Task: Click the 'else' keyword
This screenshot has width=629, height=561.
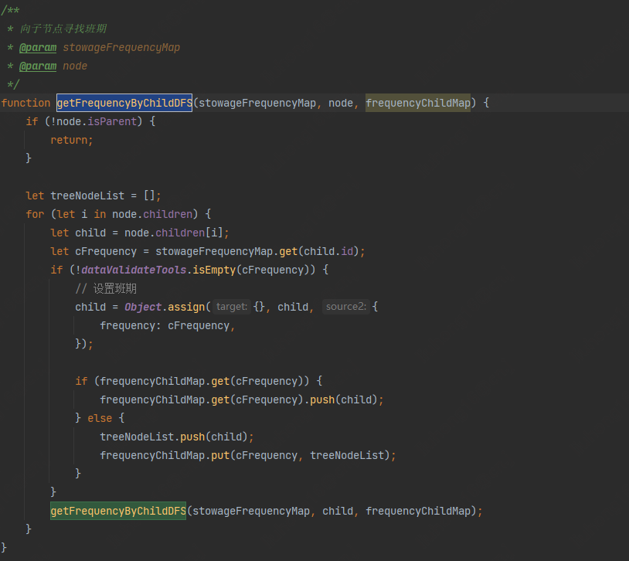Action: click(x=100, y=418)
